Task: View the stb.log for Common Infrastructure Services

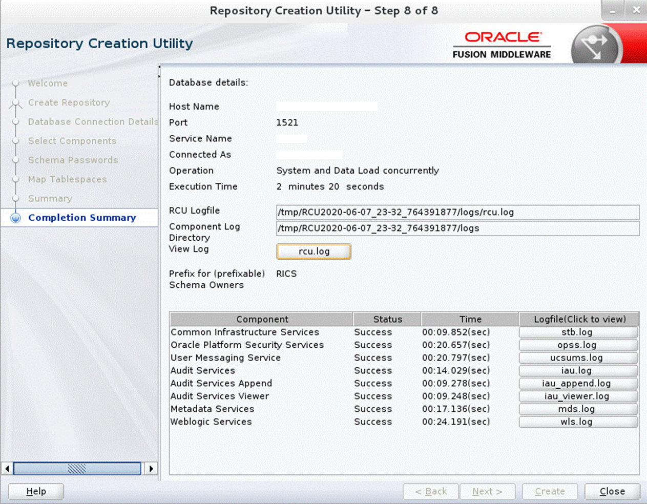Action: [x=578, y=332]
